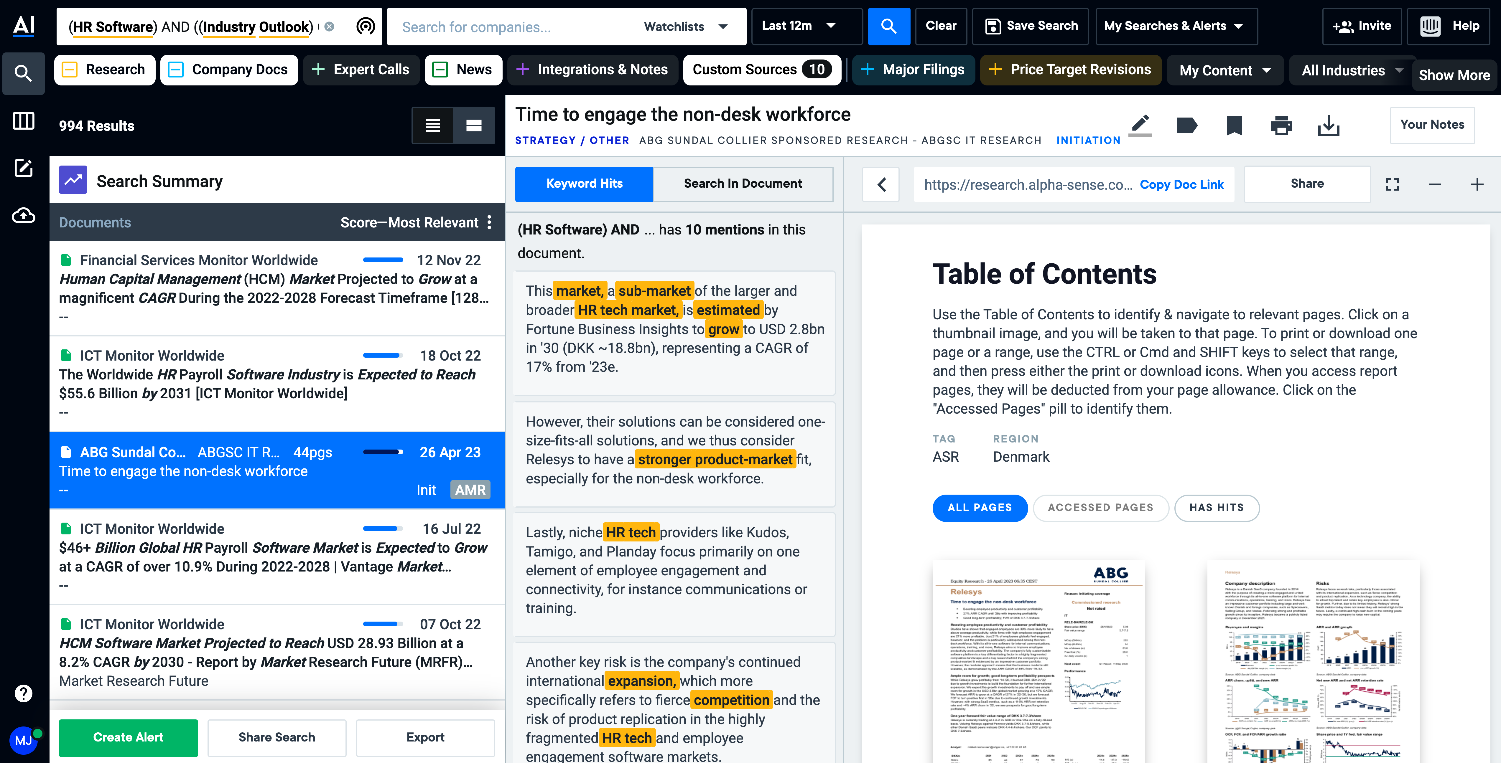The image size is (1501, 763).
Task: Zoom out with the minus icon
Action: tap(1435, 185)
